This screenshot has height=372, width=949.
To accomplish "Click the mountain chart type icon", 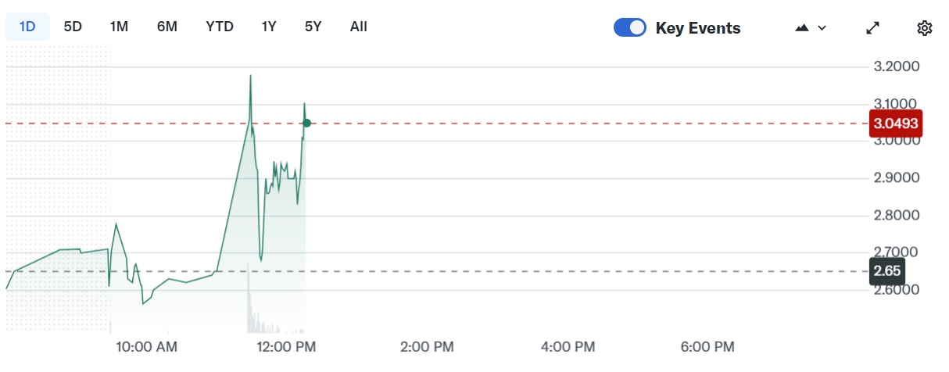I will tap(802, 28).
